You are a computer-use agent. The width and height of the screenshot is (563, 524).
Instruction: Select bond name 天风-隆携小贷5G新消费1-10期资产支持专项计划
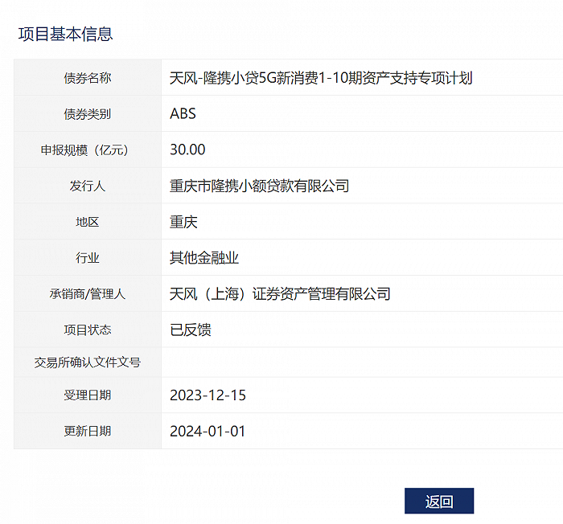click(321, 77)
